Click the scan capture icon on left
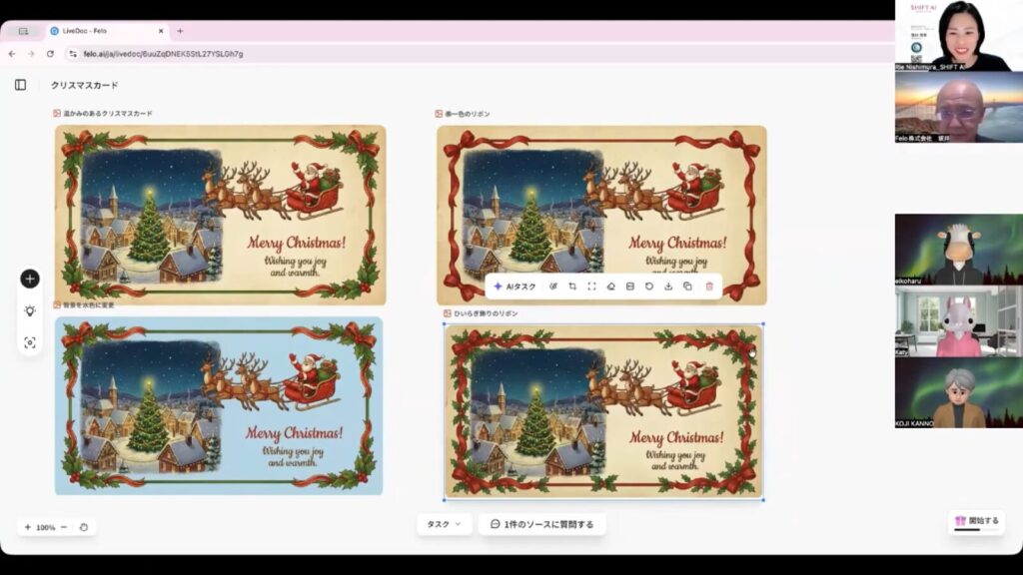Image resolution: width=1023 pixels, height=575 pixels. coord(30,342)
